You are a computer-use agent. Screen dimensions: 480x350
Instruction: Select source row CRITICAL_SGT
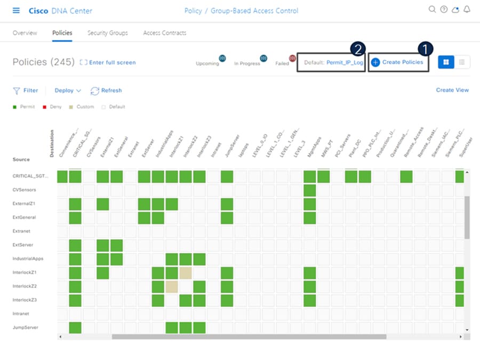coord(30,176)
